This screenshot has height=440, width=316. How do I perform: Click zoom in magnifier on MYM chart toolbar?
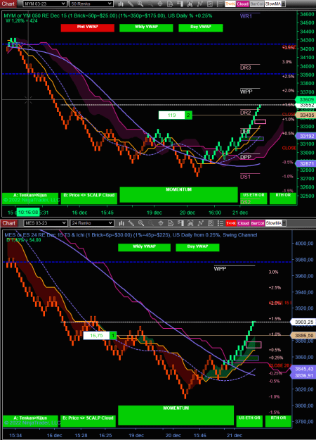(x=140, y=4)
